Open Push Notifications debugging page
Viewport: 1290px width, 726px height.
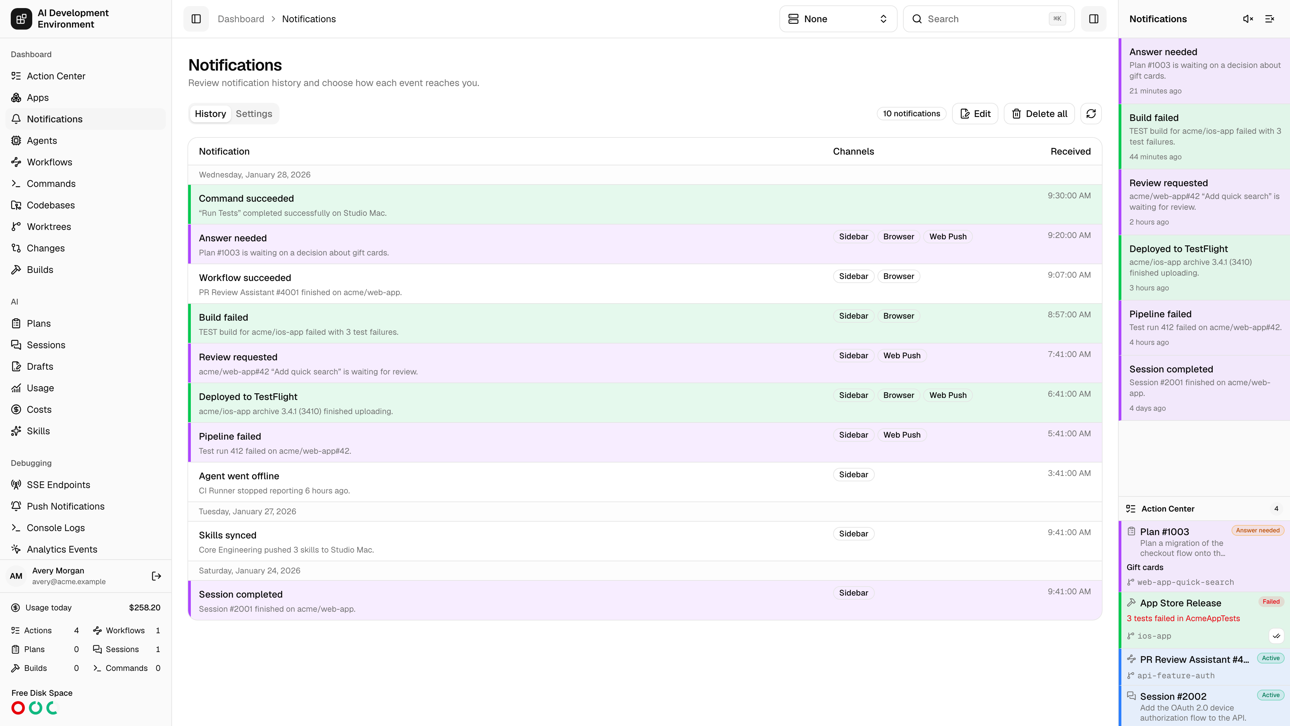coord(86,507)
